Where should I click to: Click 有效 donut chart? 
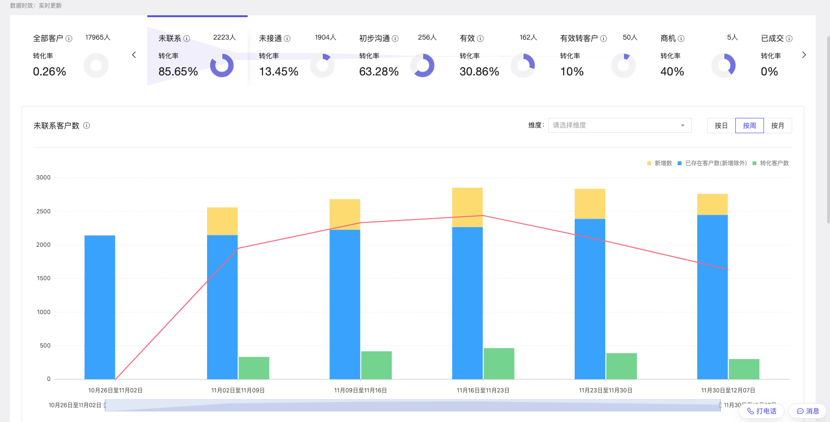(x=523, y=65)
